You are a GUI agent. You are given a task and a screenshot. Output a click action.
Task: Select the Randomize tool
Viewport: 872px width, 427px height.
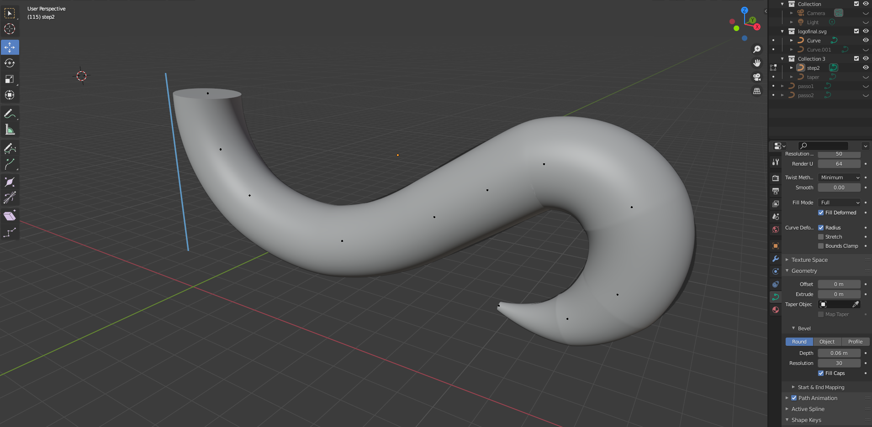pyautogui.click(x=10, y=232)
